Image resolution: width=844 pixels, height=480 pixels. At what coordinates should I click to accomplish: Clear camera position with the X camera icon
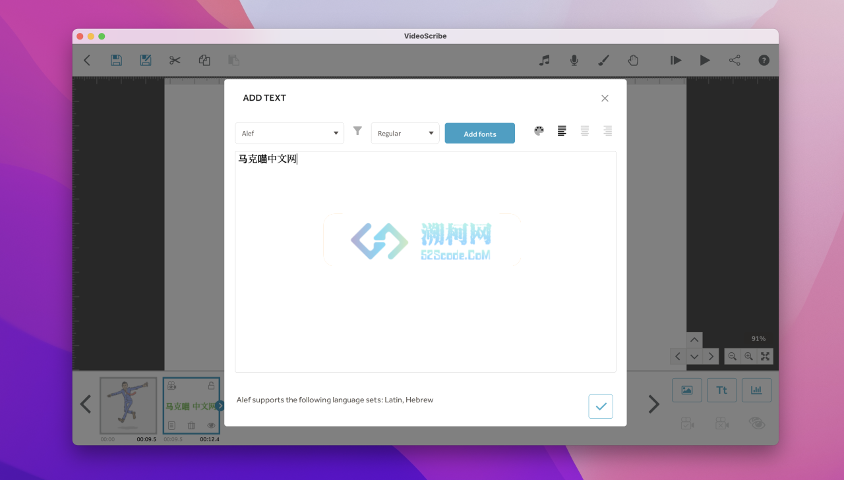click(722, 423)
